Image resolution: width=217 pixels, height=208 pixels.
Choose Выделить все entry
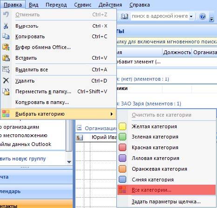[58, 69]
